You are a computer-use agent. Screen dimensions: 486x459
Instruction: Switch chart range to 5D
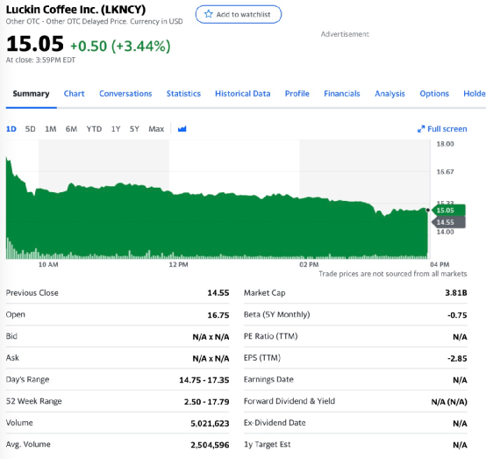[30, 129]
